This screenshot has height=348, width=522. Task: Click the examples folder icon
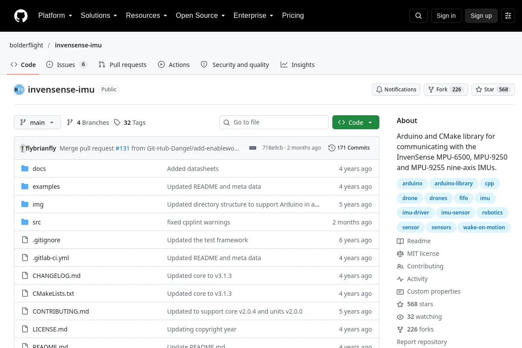coord(25,187)
